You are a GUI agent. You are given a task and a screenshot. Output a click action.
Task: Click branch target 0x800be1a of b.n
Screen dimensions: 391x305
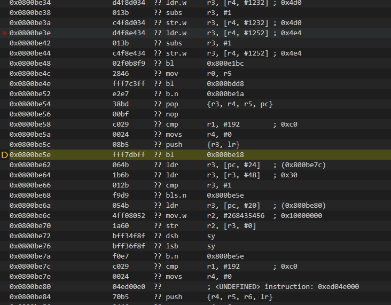(225, 94)
